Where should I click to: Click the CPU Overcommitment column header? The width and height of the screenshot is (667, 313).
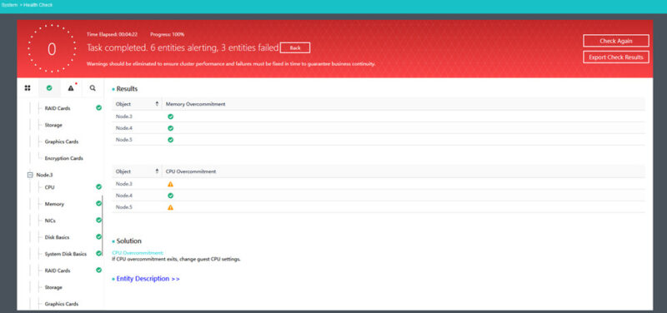[x=191, y=171]
